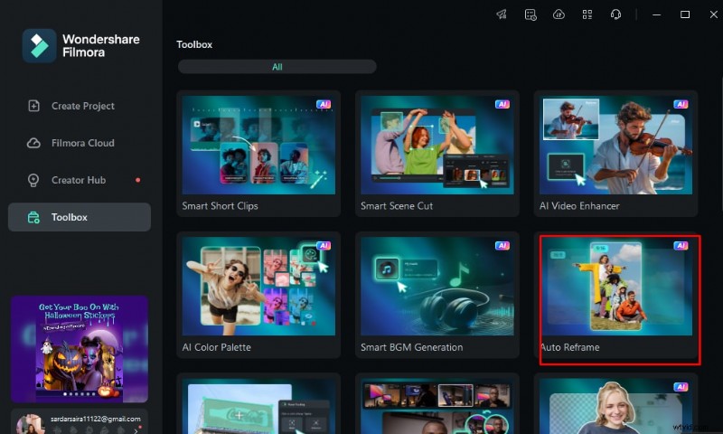This screenshot has height=434, width=723.
Task: Launch AI Video Enhancer violinist thumbnail
Action: coord(615,146)
